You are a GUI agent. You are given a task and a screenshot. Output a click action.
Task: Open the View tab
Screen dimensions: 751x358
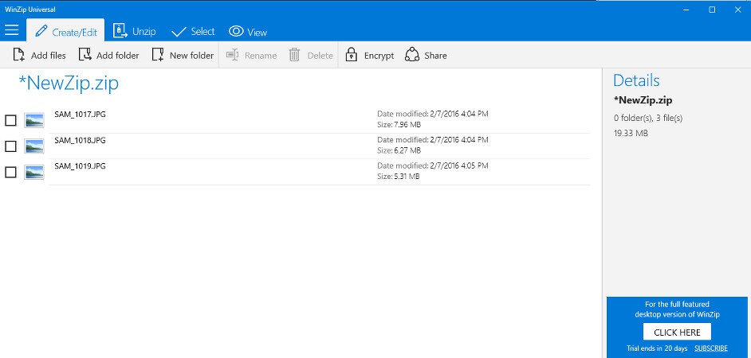click(248, 32)
